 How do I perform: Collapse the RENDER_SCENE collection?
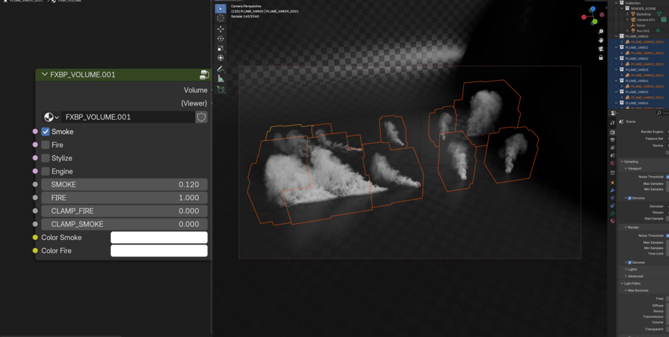pos(622,9)
